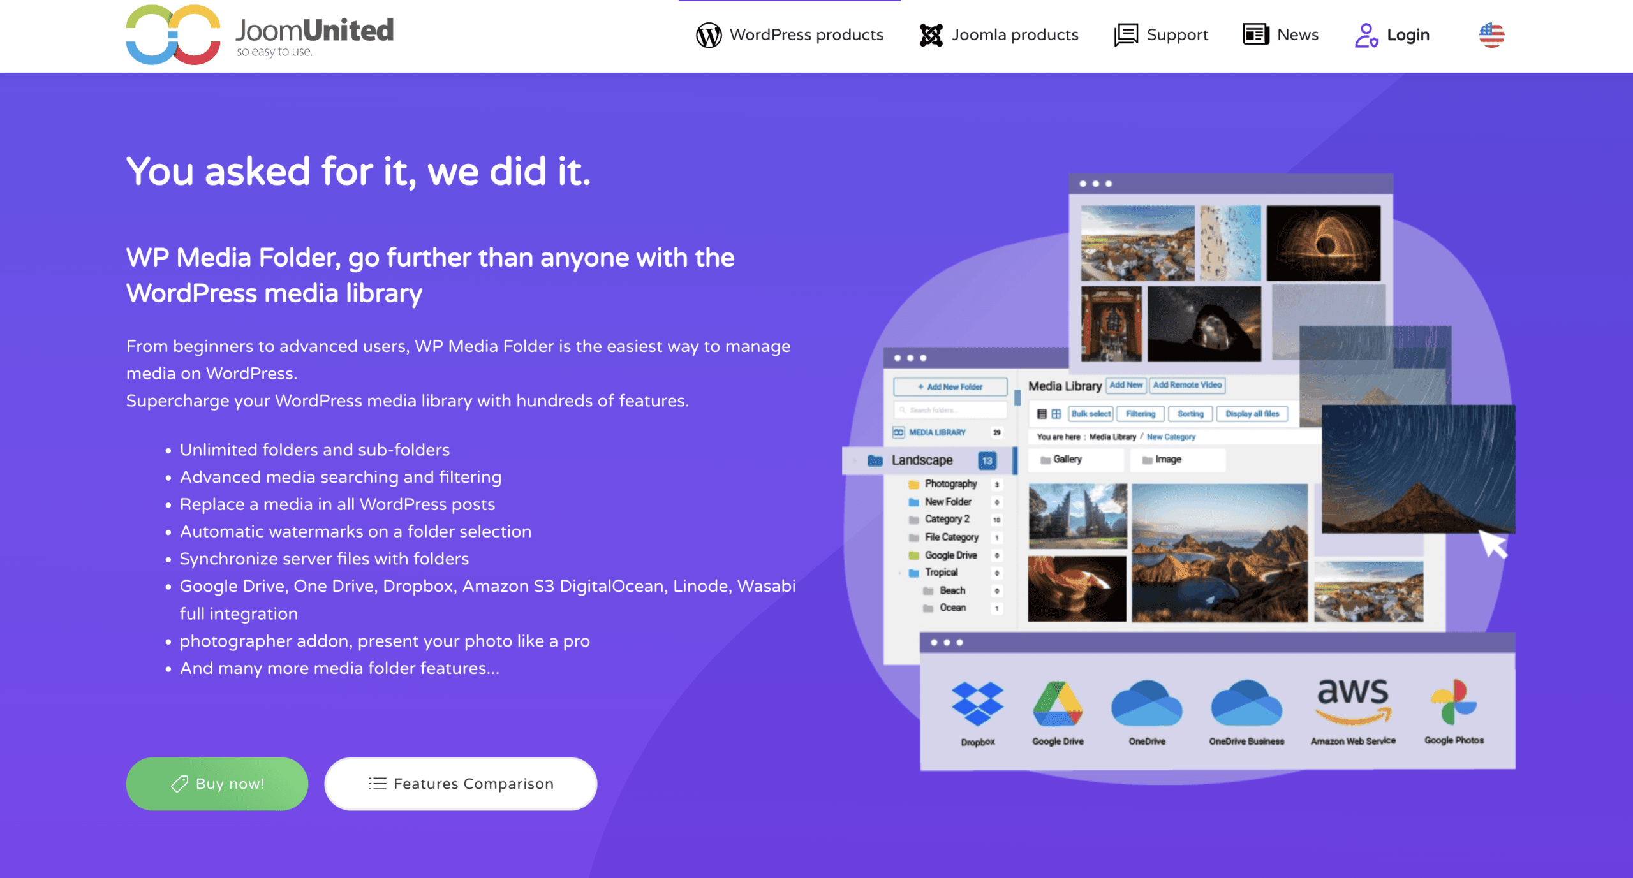This screenshot has height=878, width=1633.
Task: Switch to grid view icon
Action: pos(1056,414)
